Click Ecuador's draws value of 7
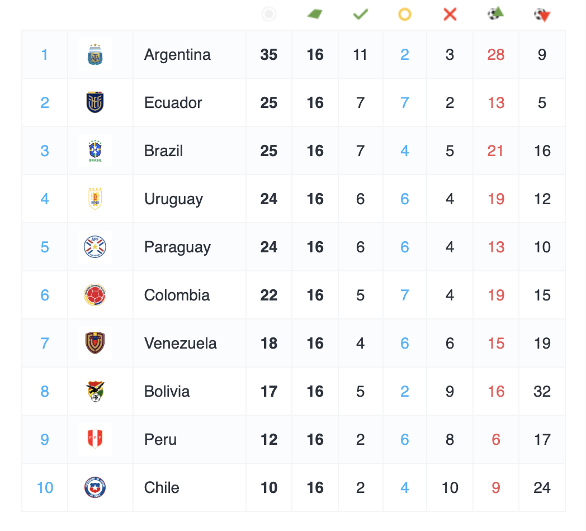586x531 pixels. (x=405, y=103)
